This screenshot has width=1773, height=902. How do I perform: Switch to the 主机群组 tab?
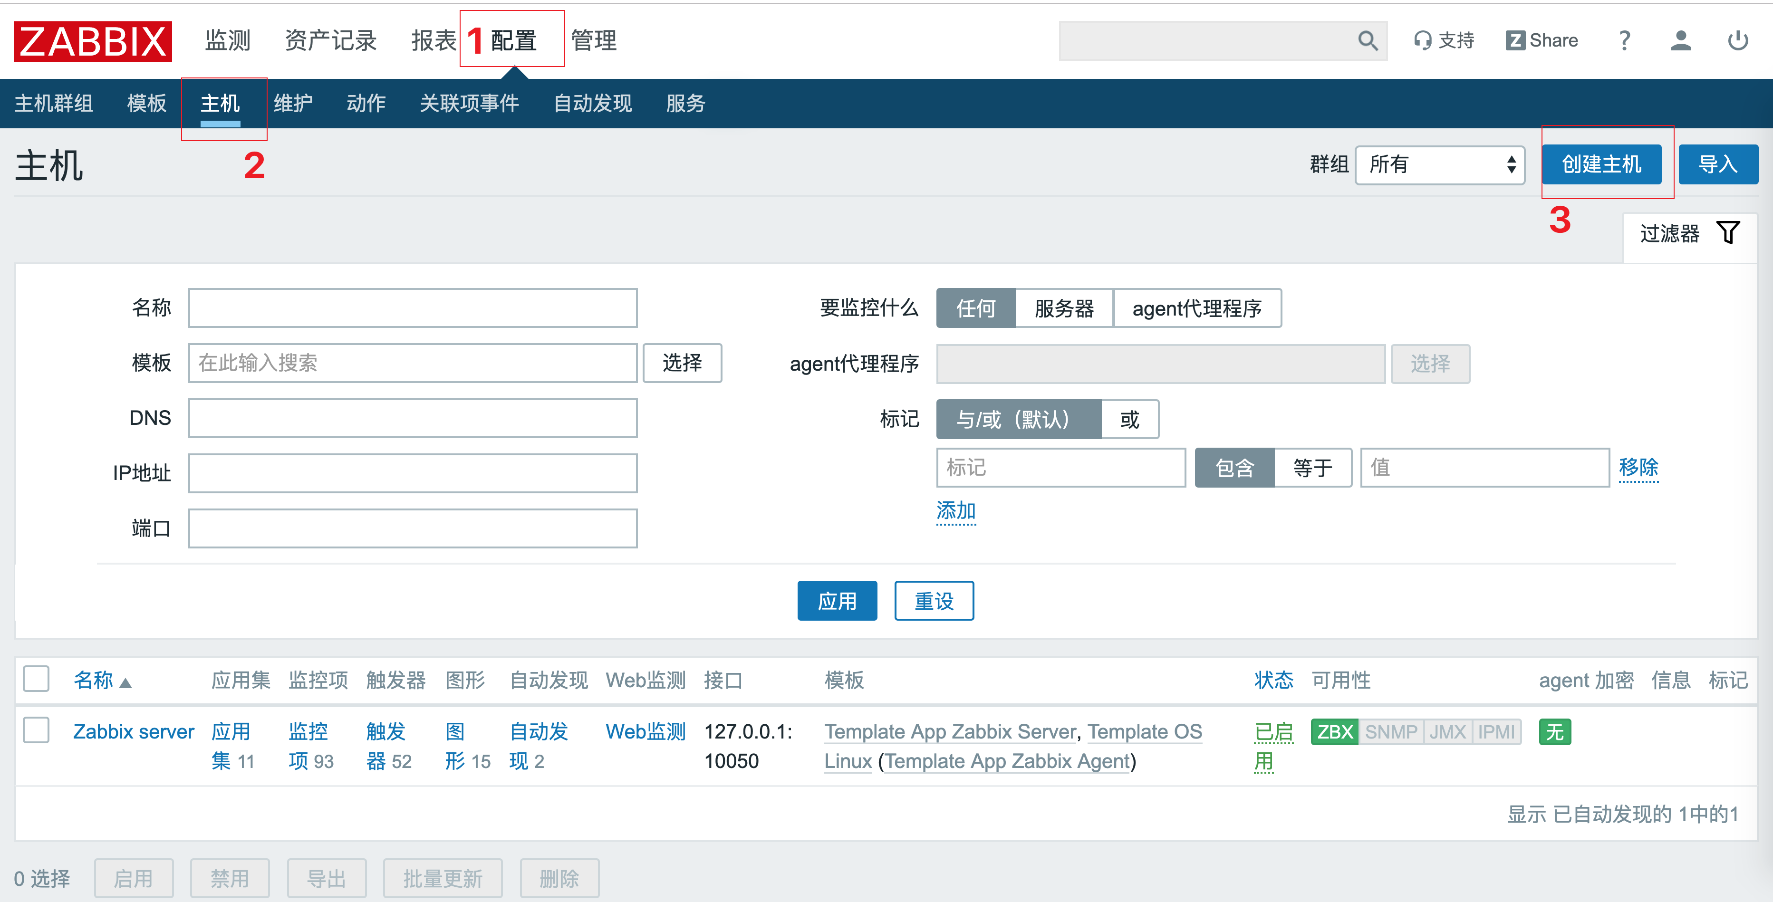(54, 103)
